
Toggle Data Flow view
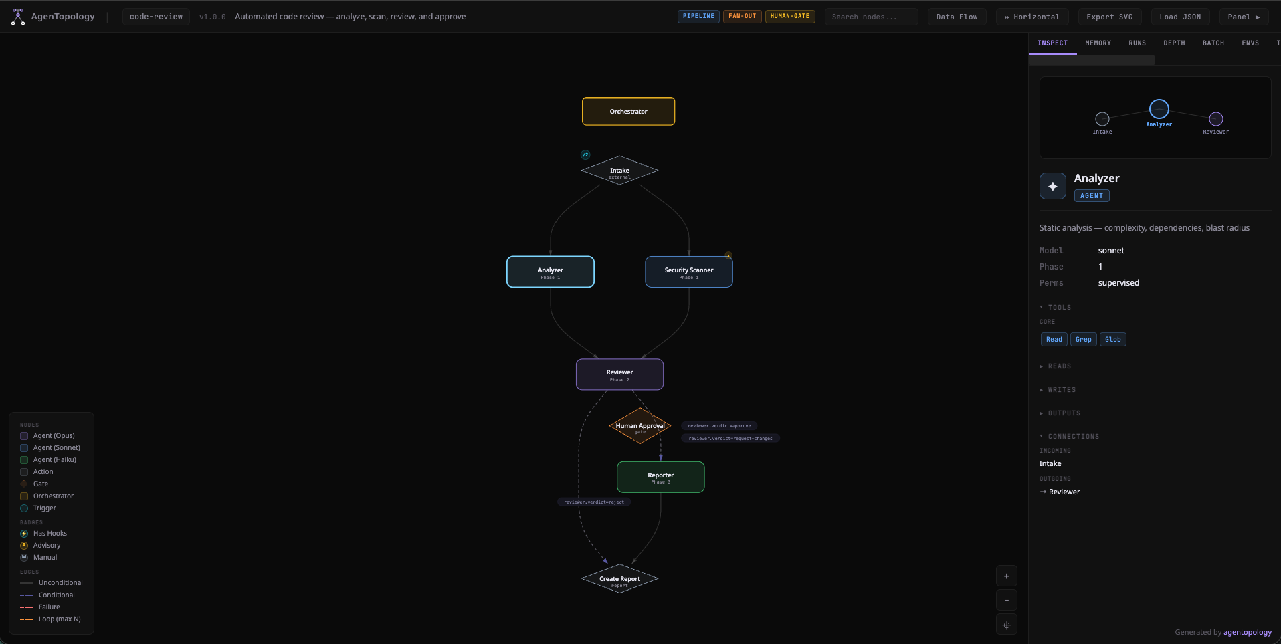[x=957, y=17]
